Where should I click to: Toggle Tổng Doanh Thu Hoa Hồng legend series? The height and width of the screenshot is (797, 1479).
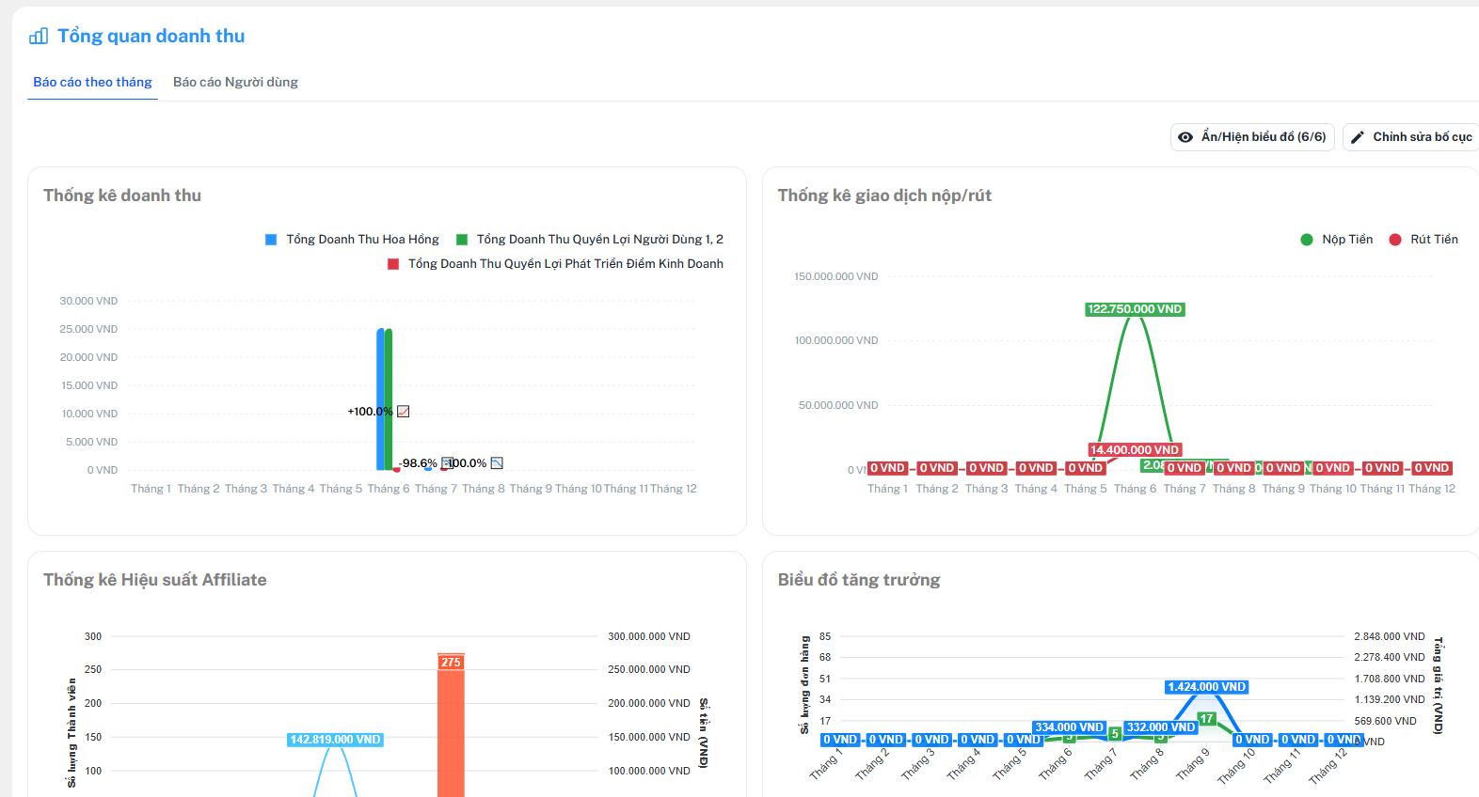click(271, 240)
